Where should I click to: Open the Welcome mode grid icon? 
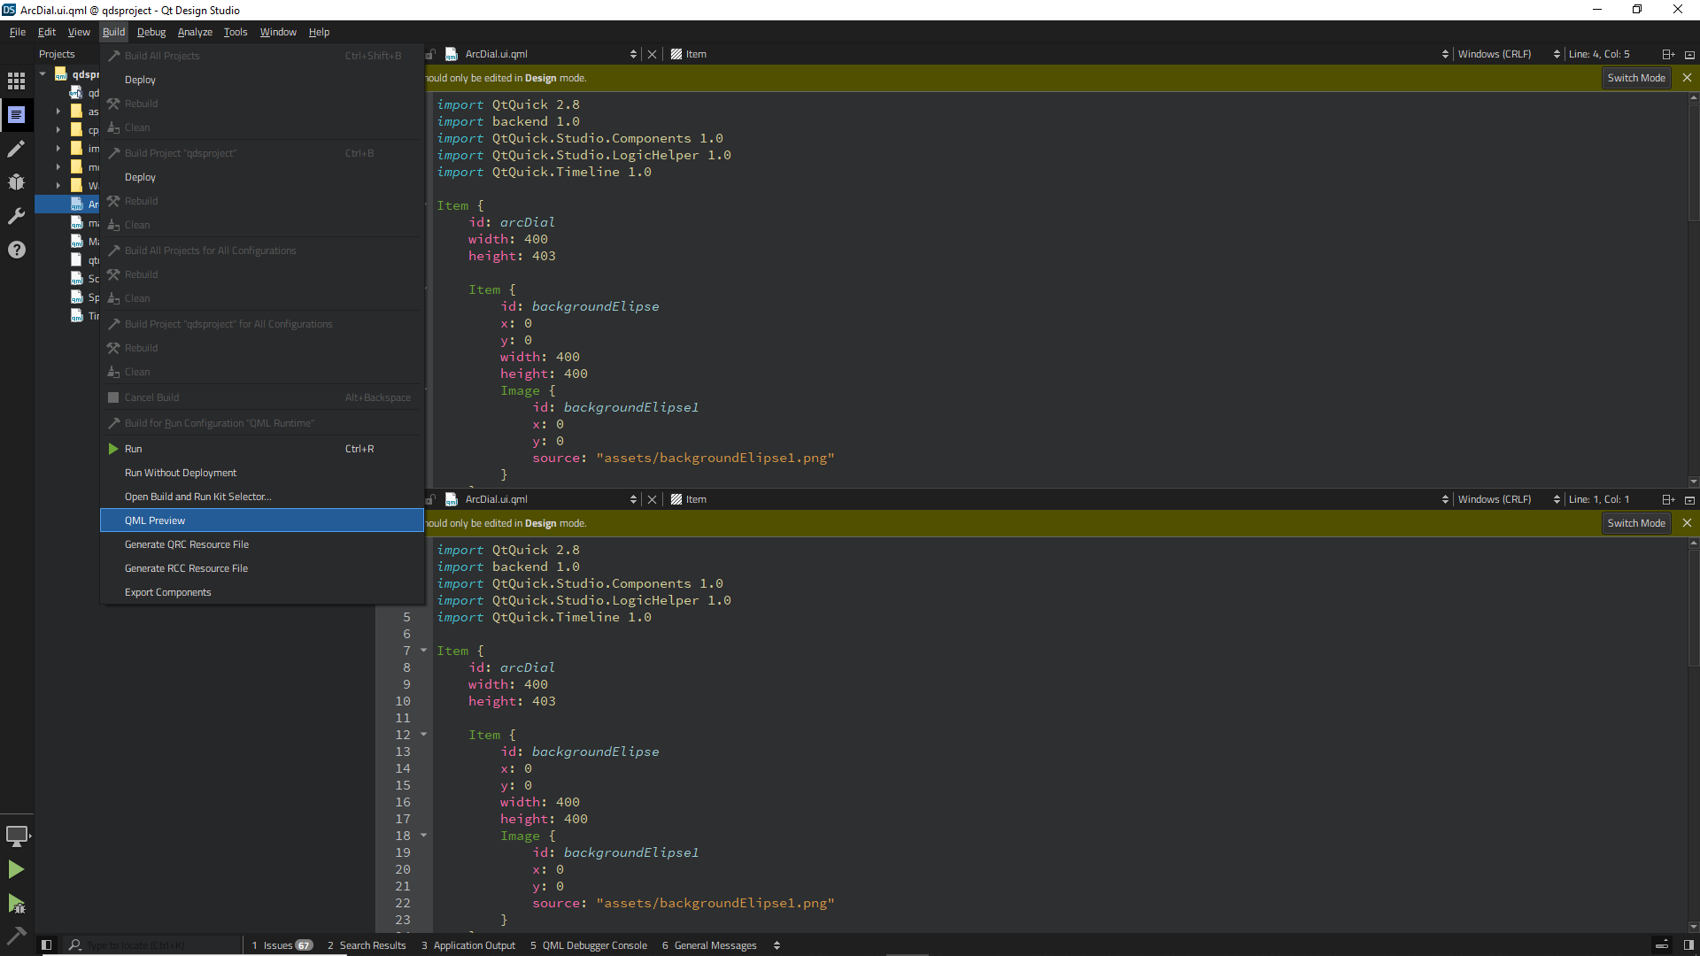[16, 81]
